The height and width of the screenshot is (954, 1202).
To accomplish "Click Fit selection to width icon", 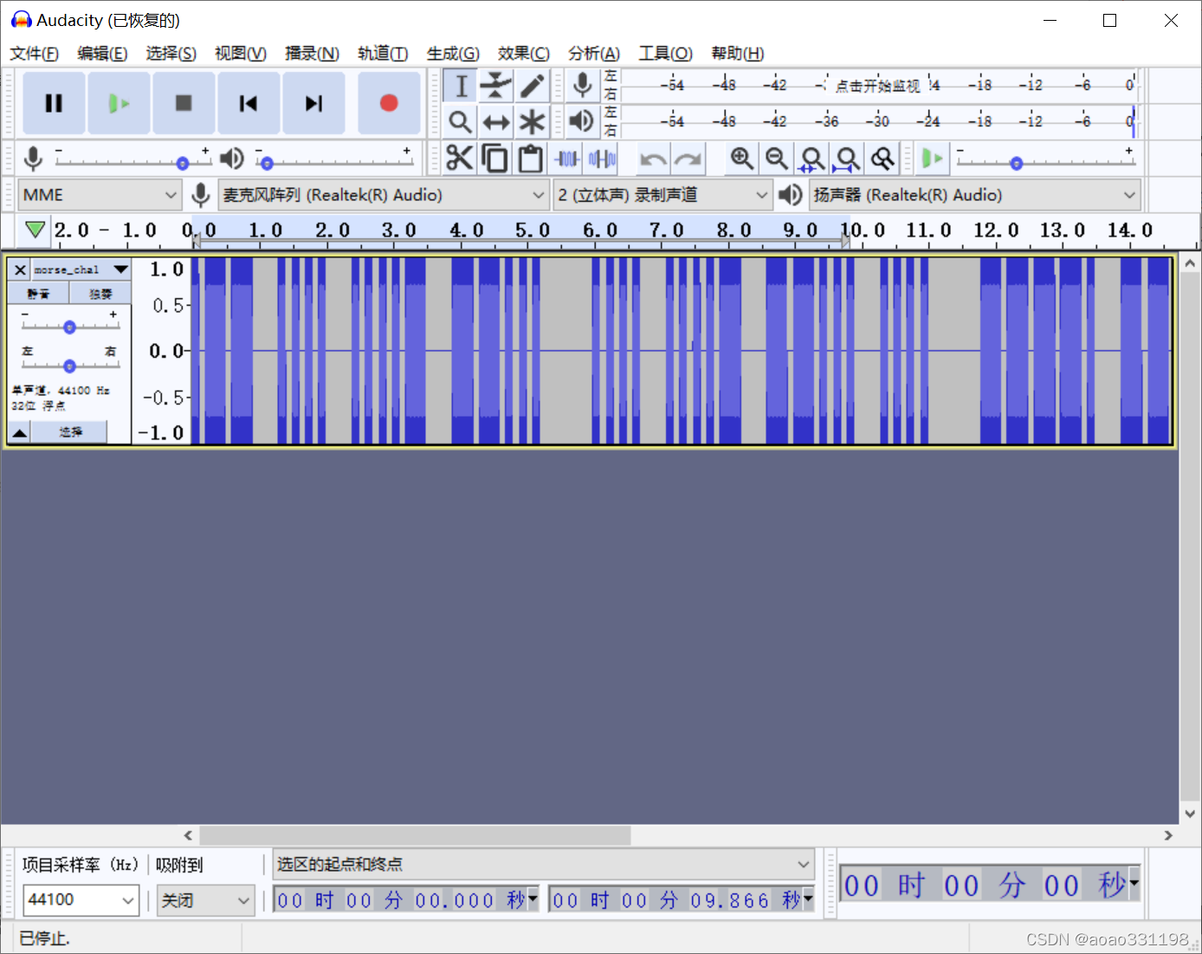I will [812, 159].
